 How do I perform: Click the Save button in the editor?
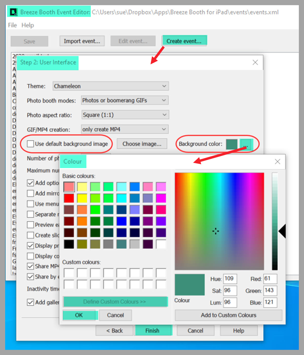point(29,41)
